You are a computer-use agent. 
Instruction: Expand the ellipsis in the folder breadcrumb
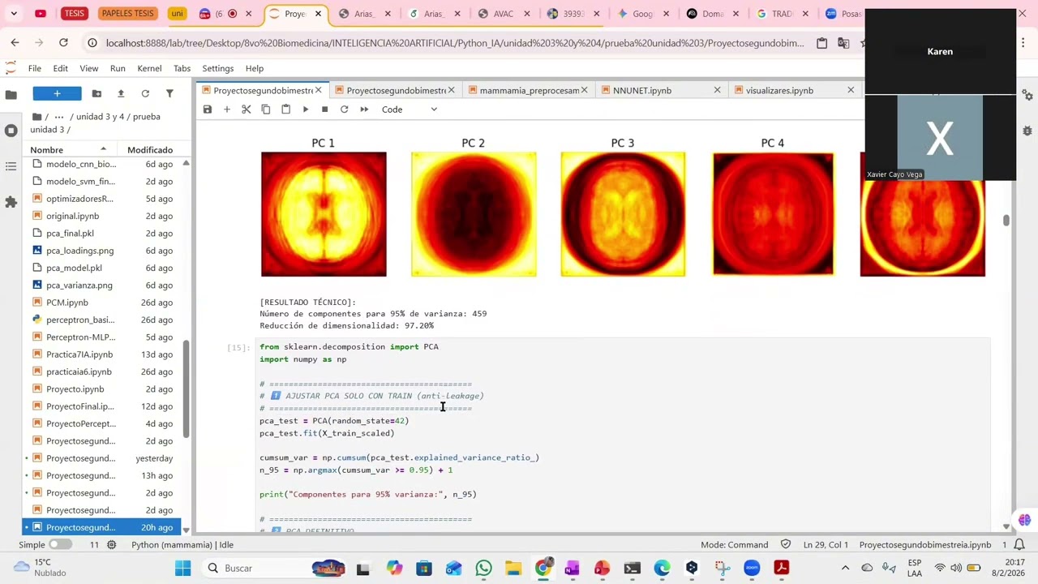click(59, 117)
